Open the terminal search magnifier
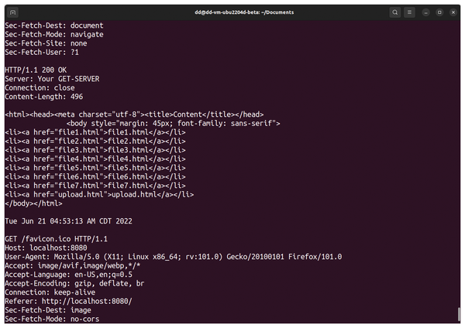The image size is (465, 328). click(394, 12)
